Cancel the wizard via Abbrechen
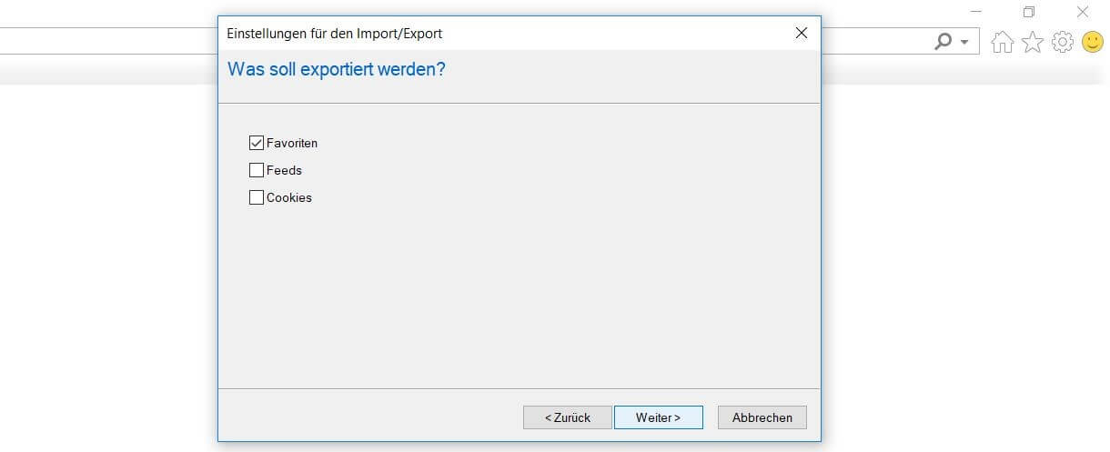This screenshot has height=452, width=1110. (x=762, y=417)
